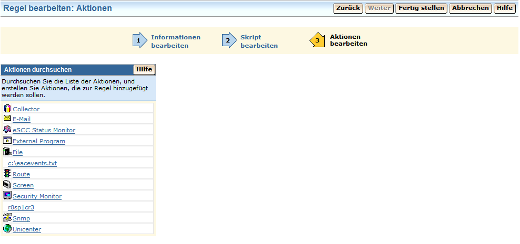Switch to Informationen bearbeiten step
Screen dimensions: 520x244
176,41
